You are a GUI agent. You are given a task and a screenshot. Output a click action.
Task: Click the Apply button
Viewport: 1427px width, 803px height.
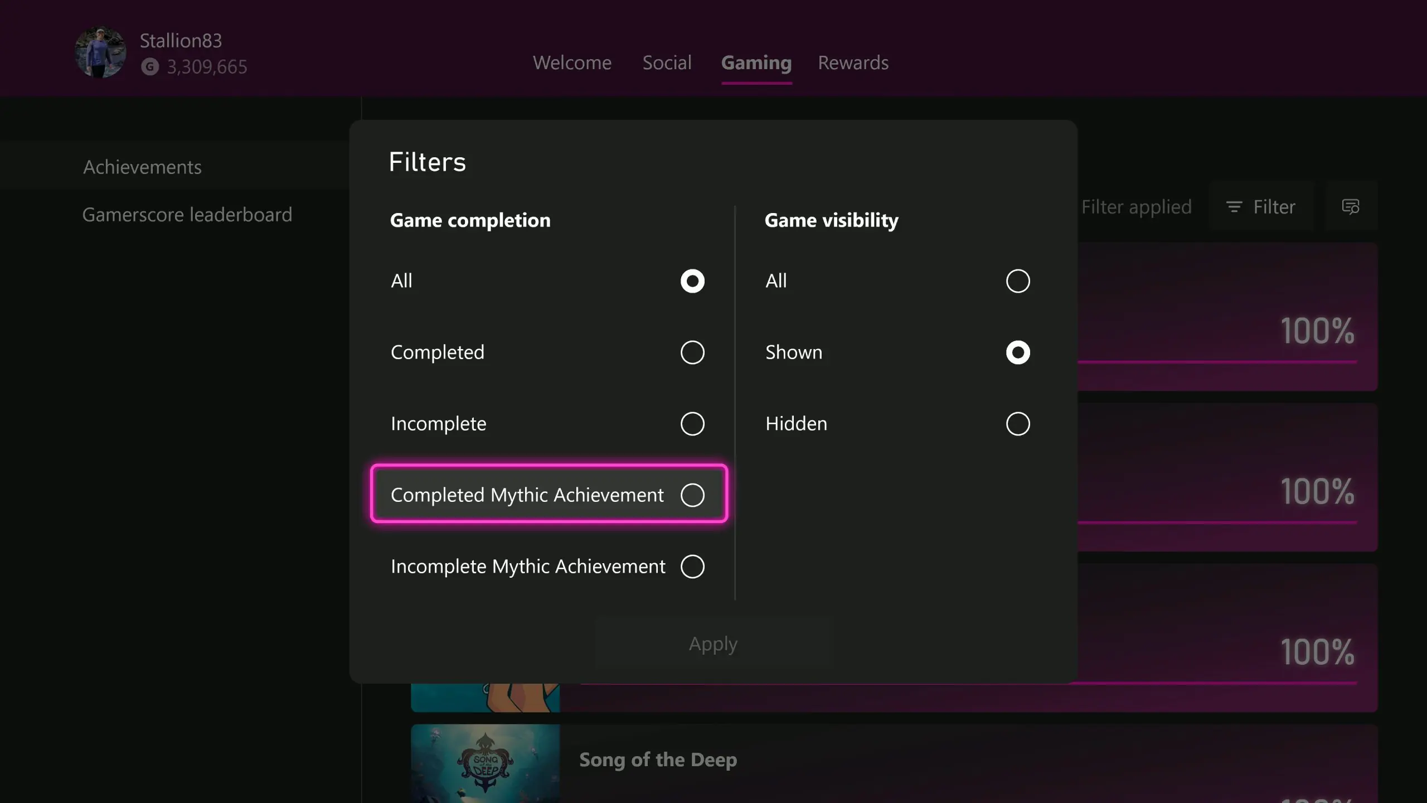(x=713, y=644)
